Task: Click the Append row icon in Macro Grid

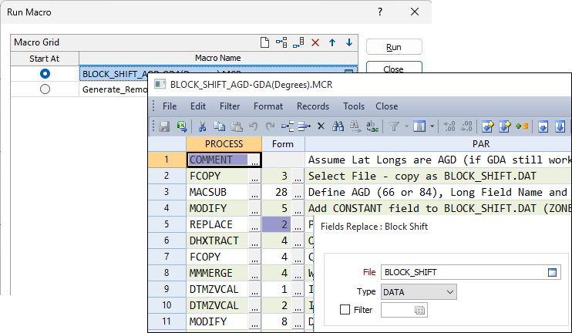Action: pos(298,42)
